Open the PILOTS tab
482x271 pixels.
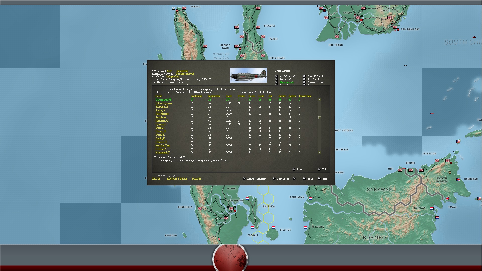click(156, 179)
